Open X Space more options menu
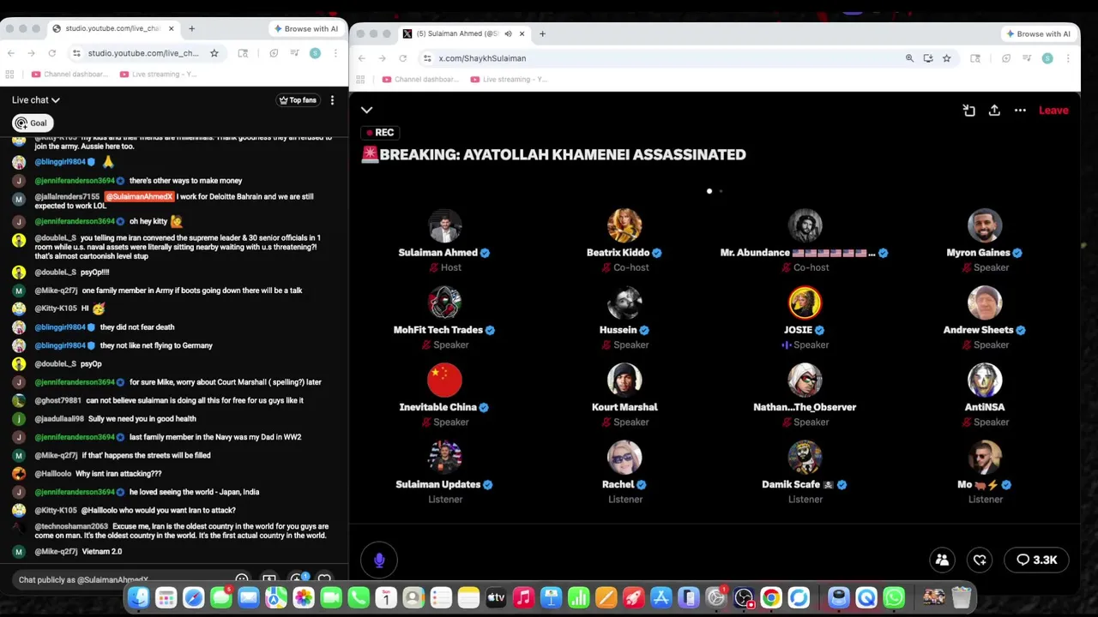Screen dimensions: 1098x617 pos(1020,111)
